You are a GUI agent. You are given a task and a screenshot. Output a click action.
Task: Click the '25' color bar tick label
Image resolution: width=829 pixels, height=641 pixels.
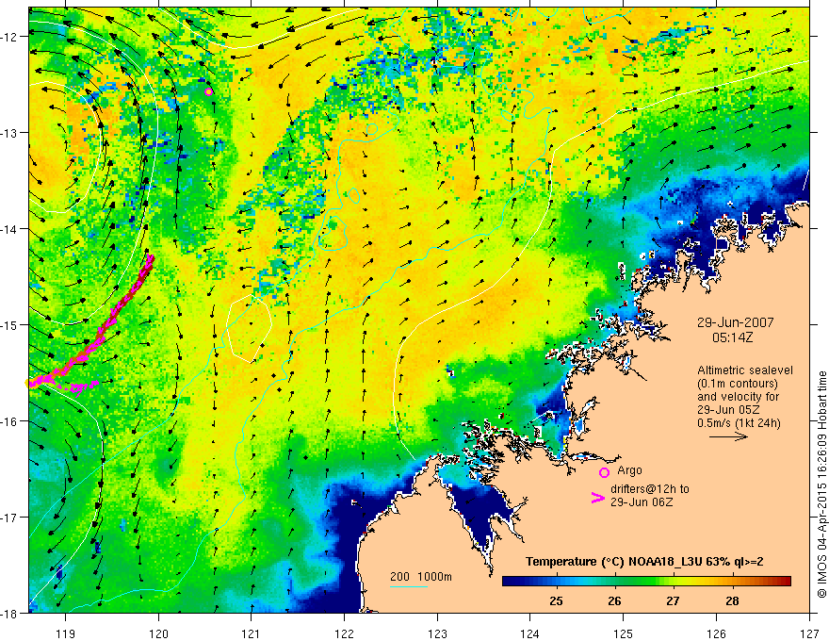556,600
